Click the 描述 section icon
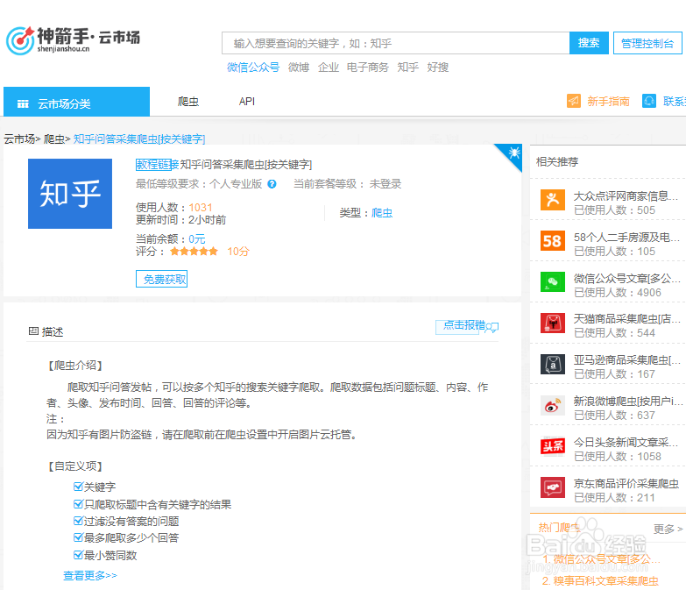 pyautogui.click(x=33, y=331)
